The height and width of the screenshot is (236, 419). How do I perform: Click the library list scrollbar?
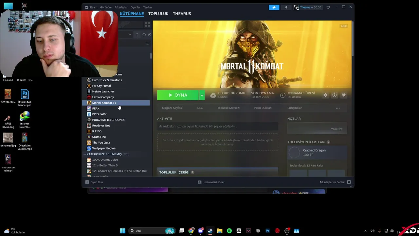pyautogui.click(x=151, y=56)
